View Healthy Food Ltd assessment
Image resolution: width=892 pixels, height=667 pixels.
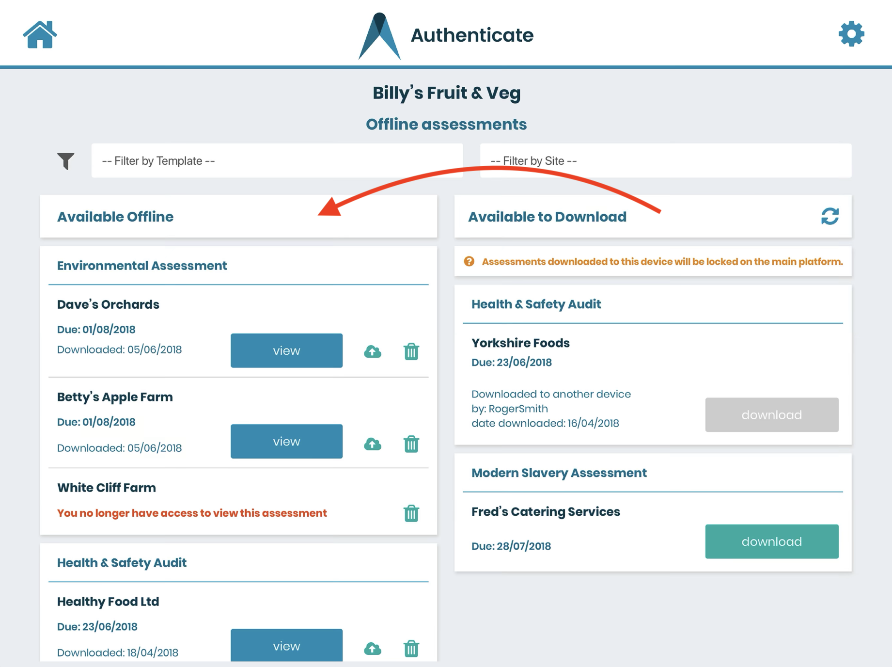point(286,646)
